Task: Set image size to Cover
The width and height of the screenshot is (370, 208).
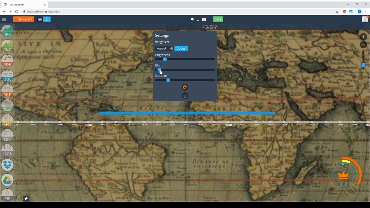Action: (x=181, y=49)
